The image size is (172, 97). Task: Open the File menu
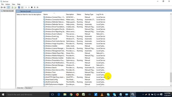[2, 4]
